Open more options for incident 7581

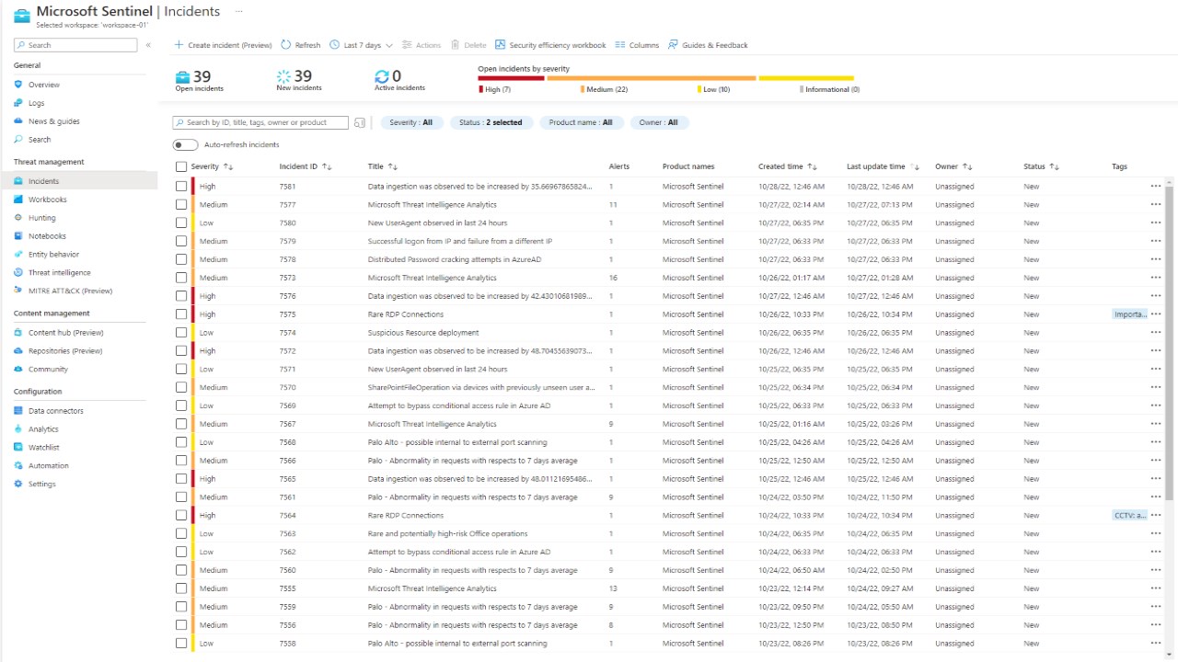point(1156,187)
